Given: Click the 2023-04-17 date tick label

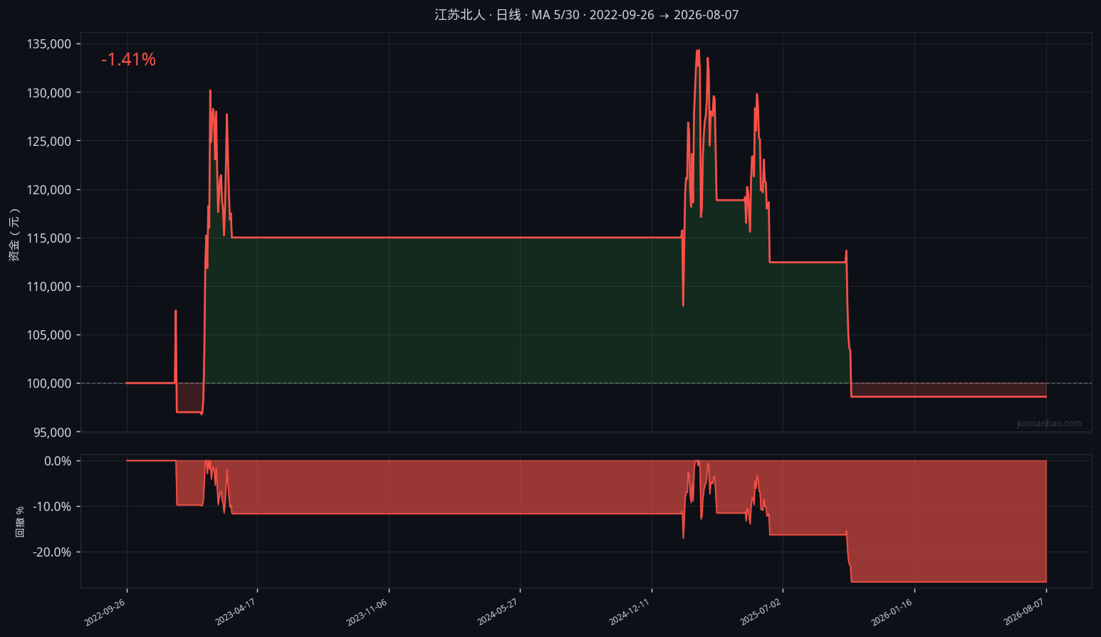Looking at the screenshot, I should tap(236, 612).
